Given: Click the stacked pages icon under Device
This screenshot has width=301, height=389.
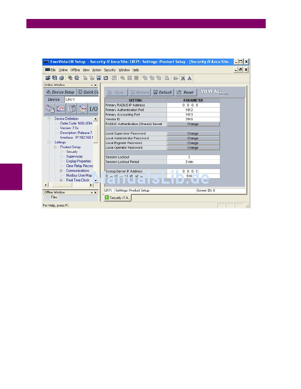Looking at the screenshot, I should 72,109.
